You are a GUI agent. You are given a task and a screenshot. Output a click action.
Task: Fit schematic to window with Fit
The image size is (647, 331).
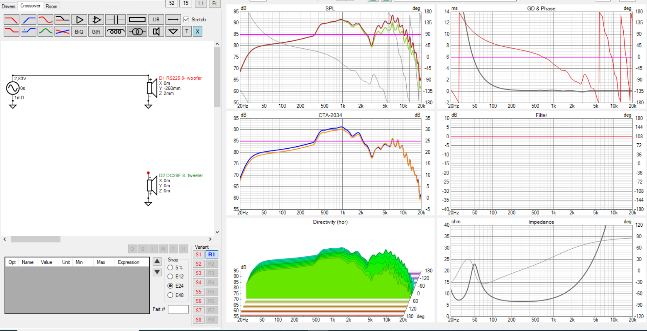[215, 3]
